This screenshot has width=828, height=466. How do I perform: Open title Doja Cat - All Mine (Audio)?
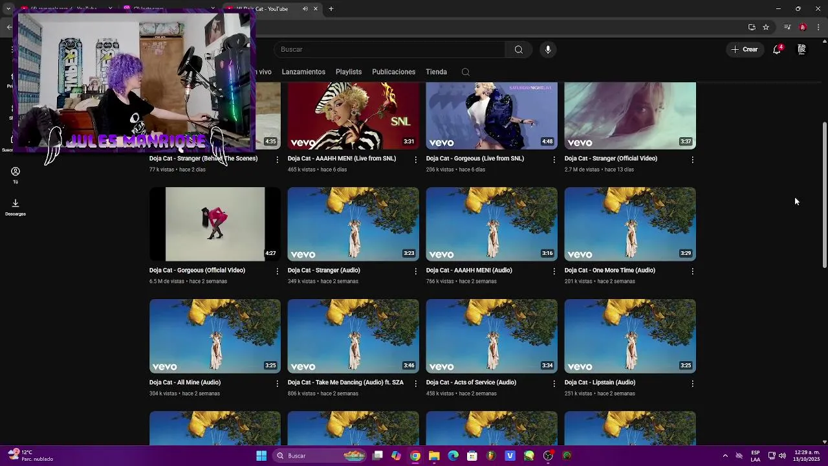click(x=185, y=383)
